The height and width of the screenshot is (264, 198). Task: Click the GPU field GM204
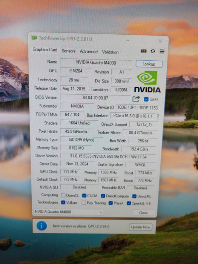click(x=76, y=71)
